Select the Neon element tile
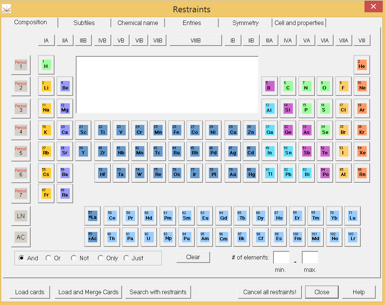 (x=361, y=86)
